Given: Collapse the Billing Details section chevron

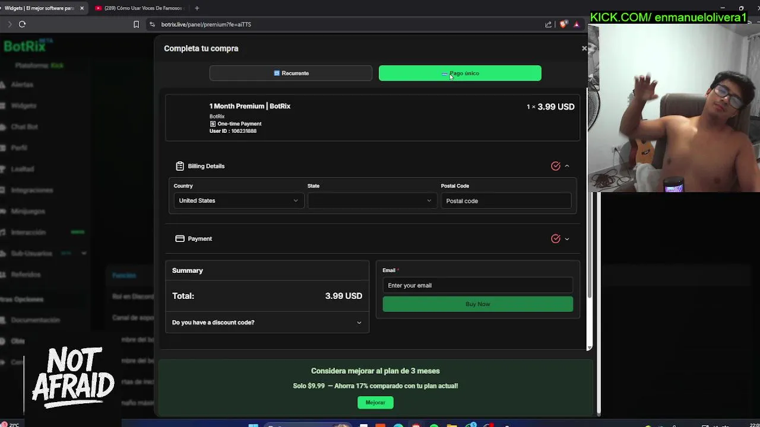Looking at the screenshot, I should (x=567, y=166).
